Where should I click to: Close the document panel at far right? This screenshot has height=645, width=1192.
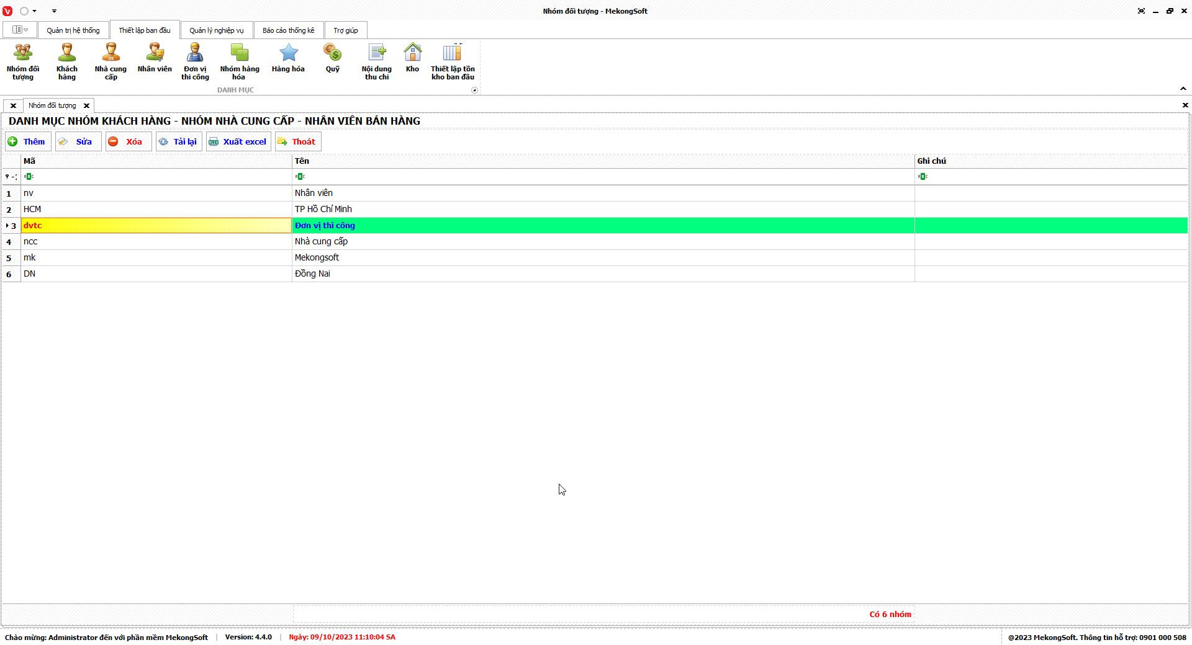coord(1185,105)
